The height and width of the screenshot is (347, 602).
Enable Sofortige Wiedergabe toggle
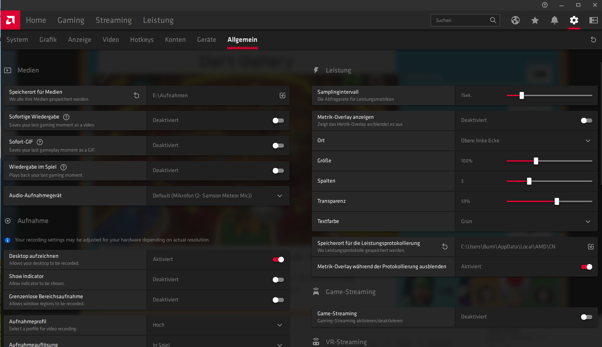tap(278, 121)
